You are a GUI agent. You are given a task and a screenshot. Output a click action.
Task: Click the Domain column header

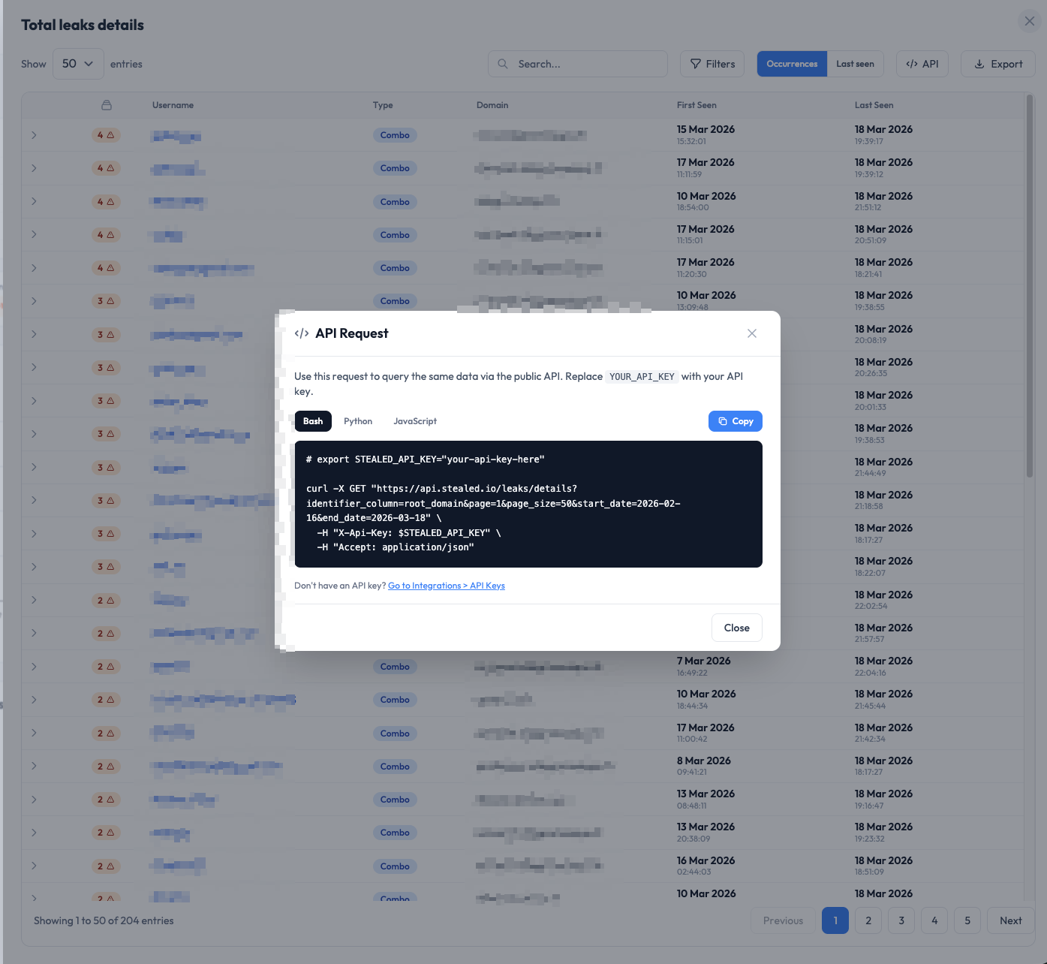492,105
